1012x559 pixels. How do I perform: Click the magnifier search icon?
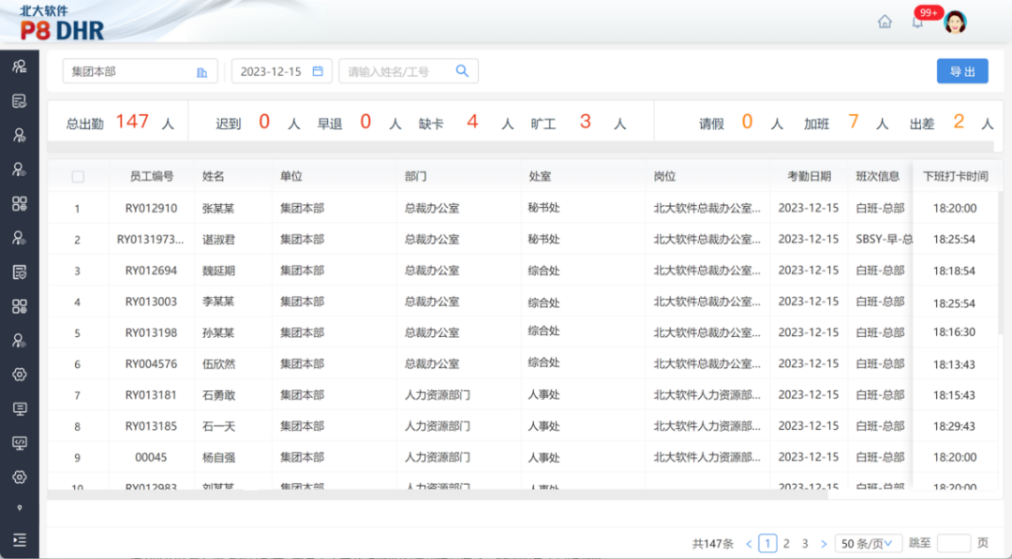(462, 71)
